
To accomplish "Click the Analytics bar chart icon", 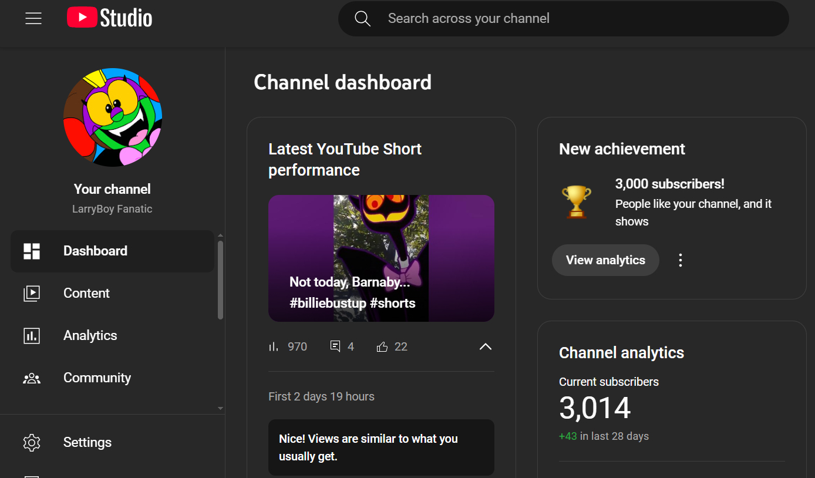I will [32, 336].
